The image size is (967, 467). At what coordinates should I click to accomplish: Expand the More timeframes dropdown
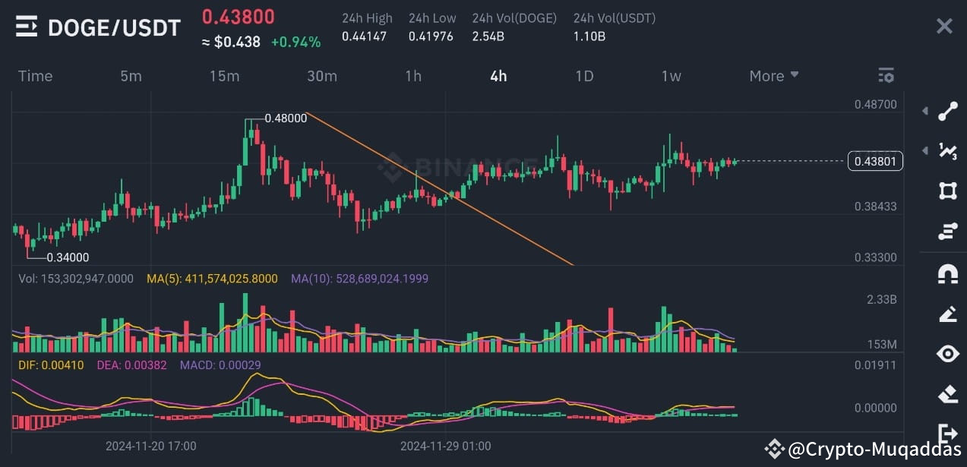coord(773,75)
